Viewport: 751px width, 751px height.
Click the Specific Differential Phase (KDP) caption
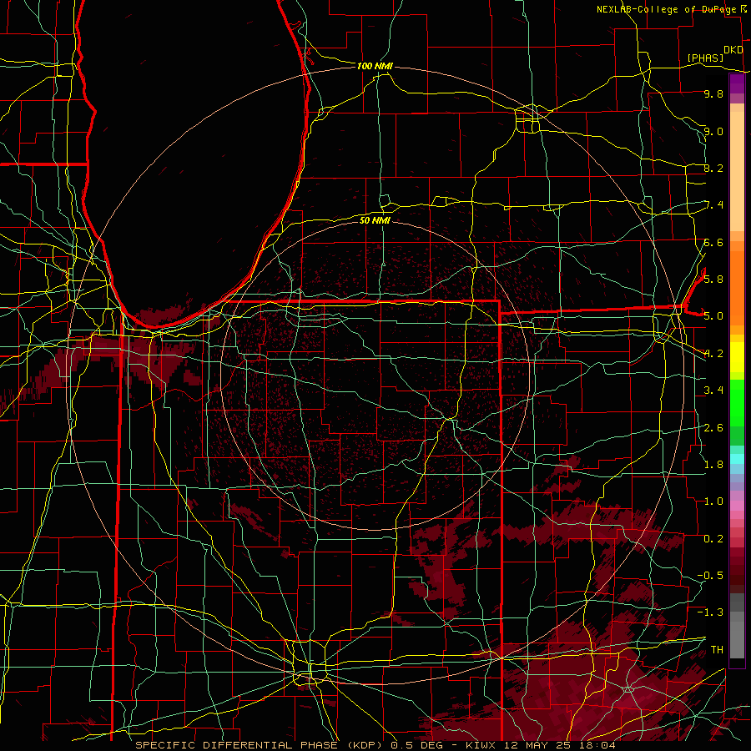pyautogui.click(x=259, y=745)
